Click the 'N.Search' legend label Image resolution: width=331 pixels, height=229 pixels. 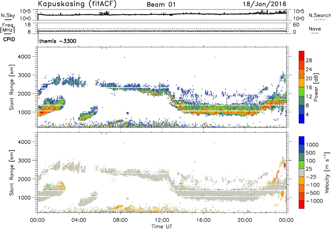point(319,15)
